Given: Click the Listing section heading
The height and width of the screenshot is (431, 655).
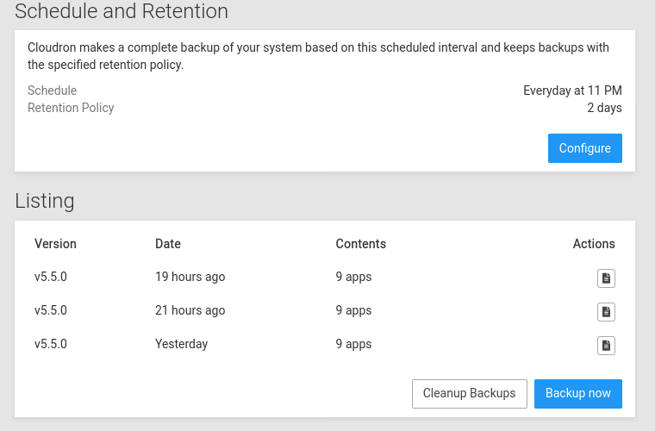Looking at the screenshot, I should [45, 202].
